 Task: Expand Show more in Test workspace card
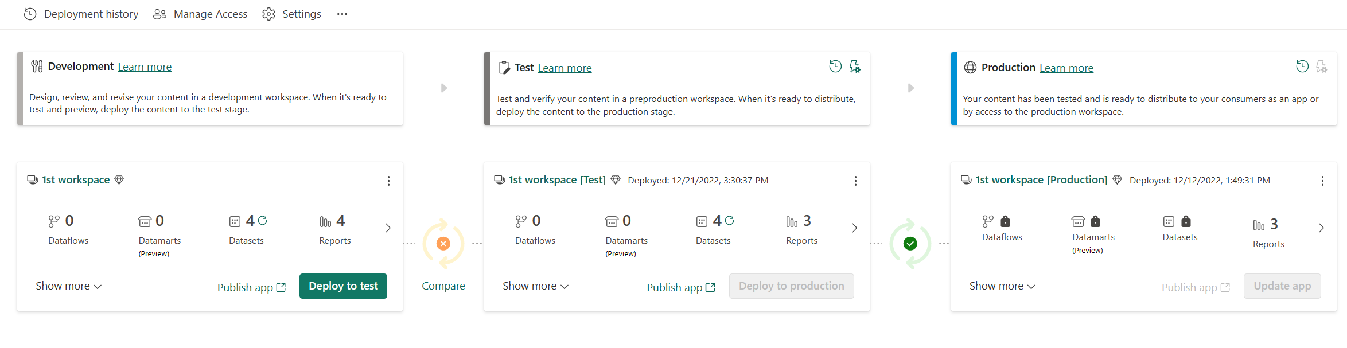click(535, 286)
